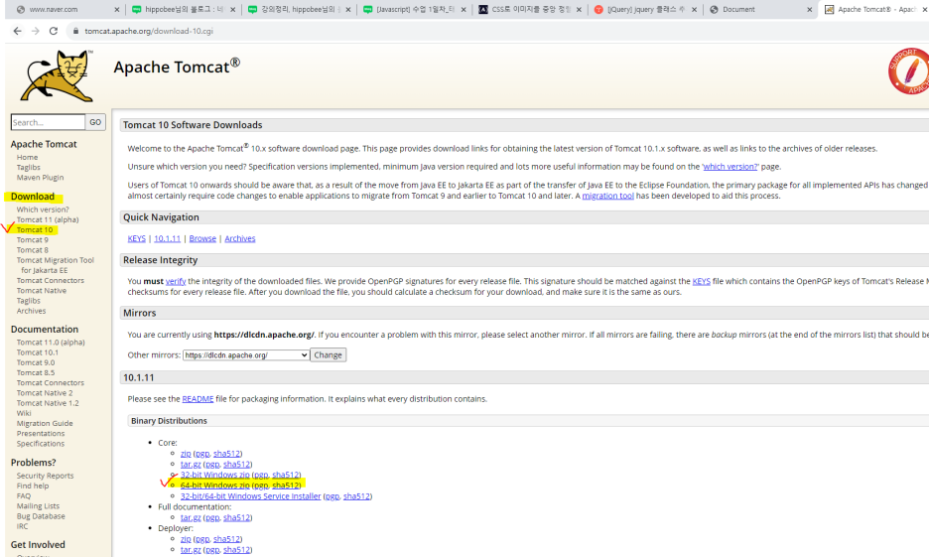Open Tomcat 10.1 documentation link

tap(38, 352)
